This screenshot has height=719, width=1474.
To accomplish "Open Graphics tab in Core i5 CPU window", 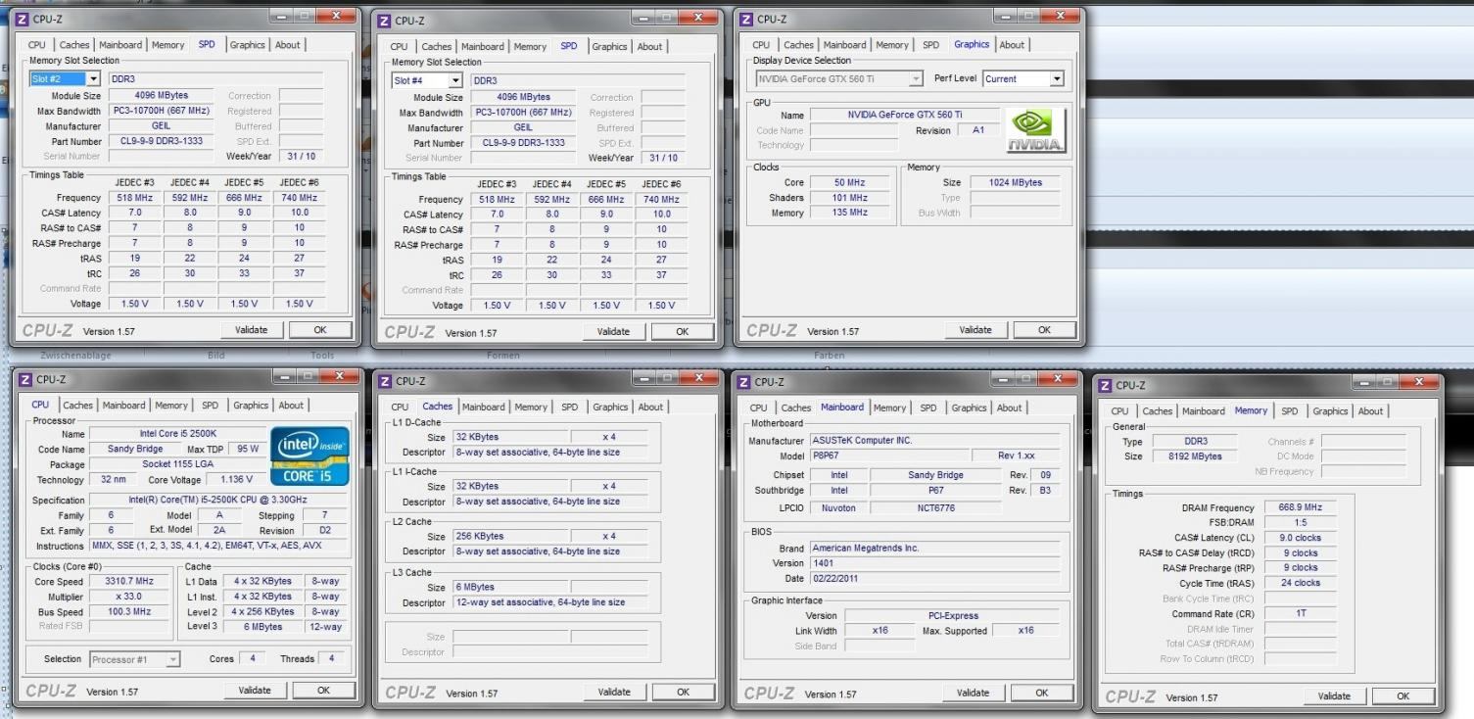I will (x=250, y=405).
